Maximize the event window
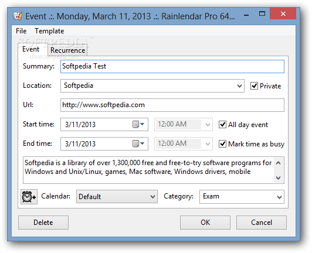 [x=262, y=13]
